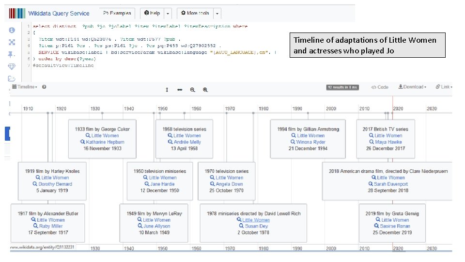
Task: Expand the Help dropdown arrow
Action: pyautogui.click(x=168, y=14)
